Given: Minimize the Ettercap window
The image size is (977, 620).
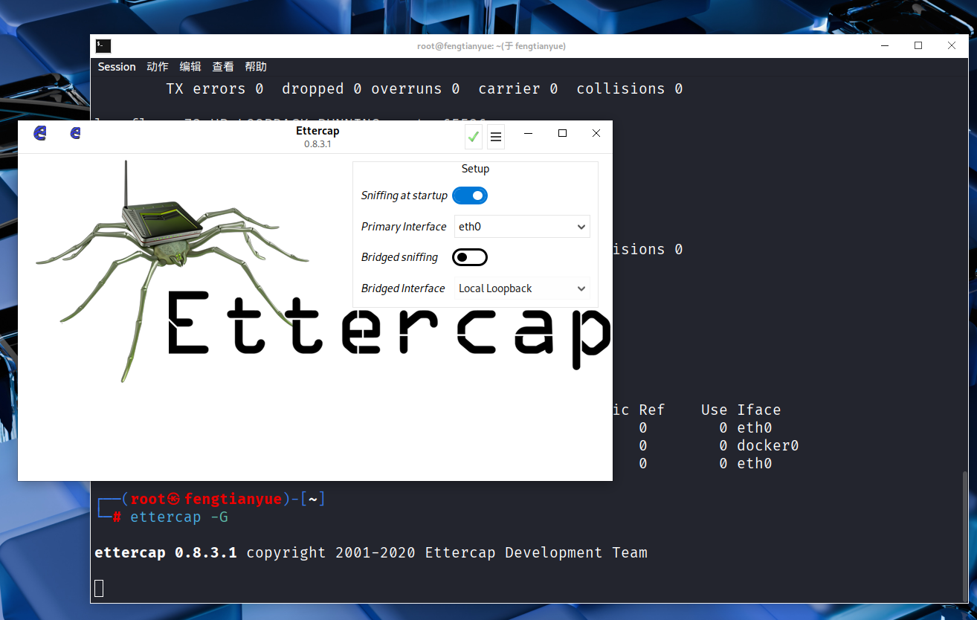Looking at the screenshot, I should [x=528, y=134].
